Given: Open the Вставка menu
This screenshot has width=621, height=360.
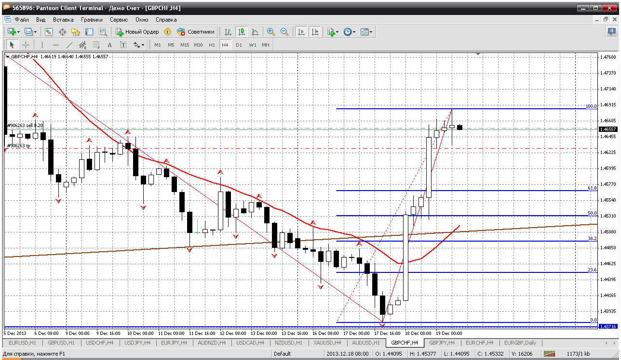Looking at the screenshot, I should click(63, 20).
